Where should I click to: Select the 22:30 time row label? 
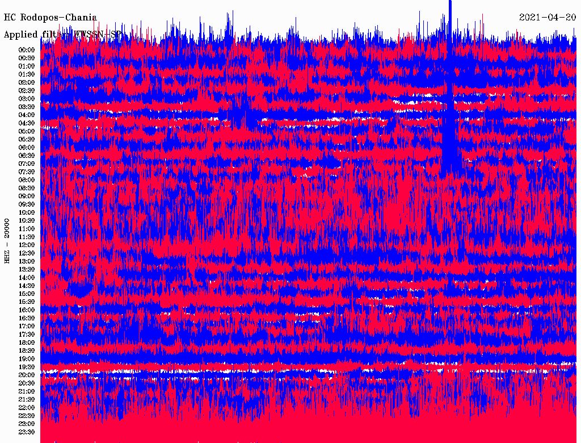point(27,416)
